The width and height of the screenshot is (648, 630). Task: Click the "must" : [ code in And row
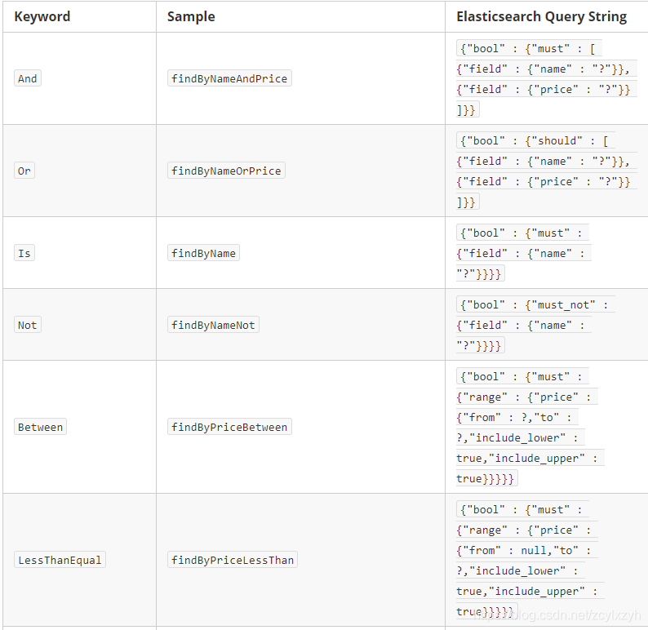coord(529,49)
